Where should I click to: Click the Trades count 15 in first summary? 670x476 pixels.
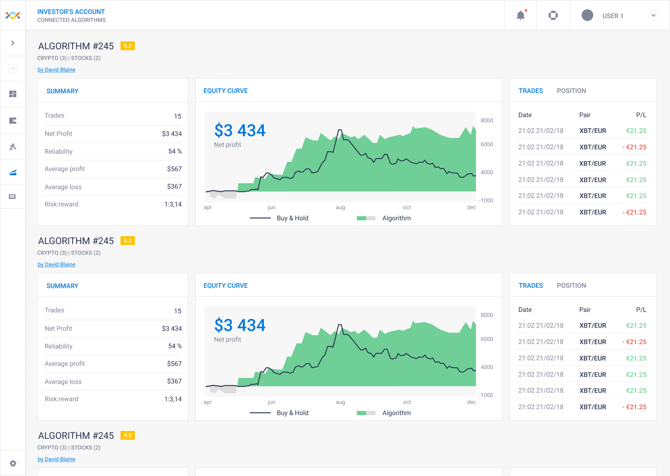[178, 116]
